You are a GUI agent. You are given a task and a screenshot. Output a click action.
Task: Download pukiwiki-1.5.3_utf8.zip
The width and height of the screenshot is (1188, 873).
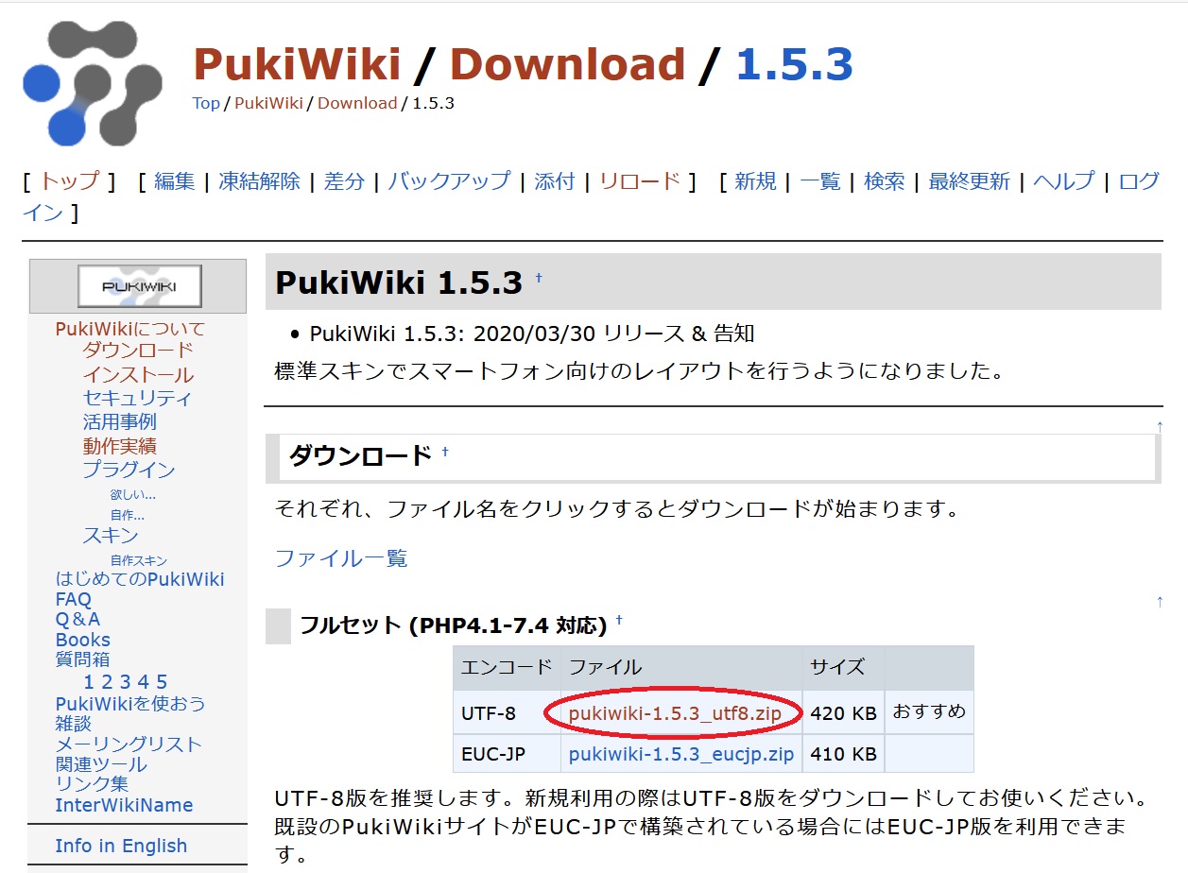[675, 713]
